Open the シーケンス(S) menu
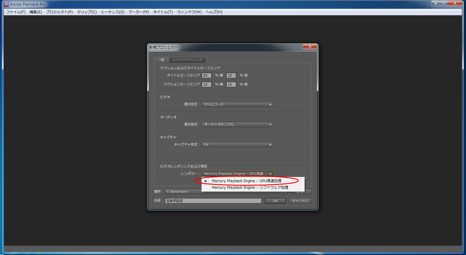Viewport: 466px width, 255px height. (x=113, y=12)
